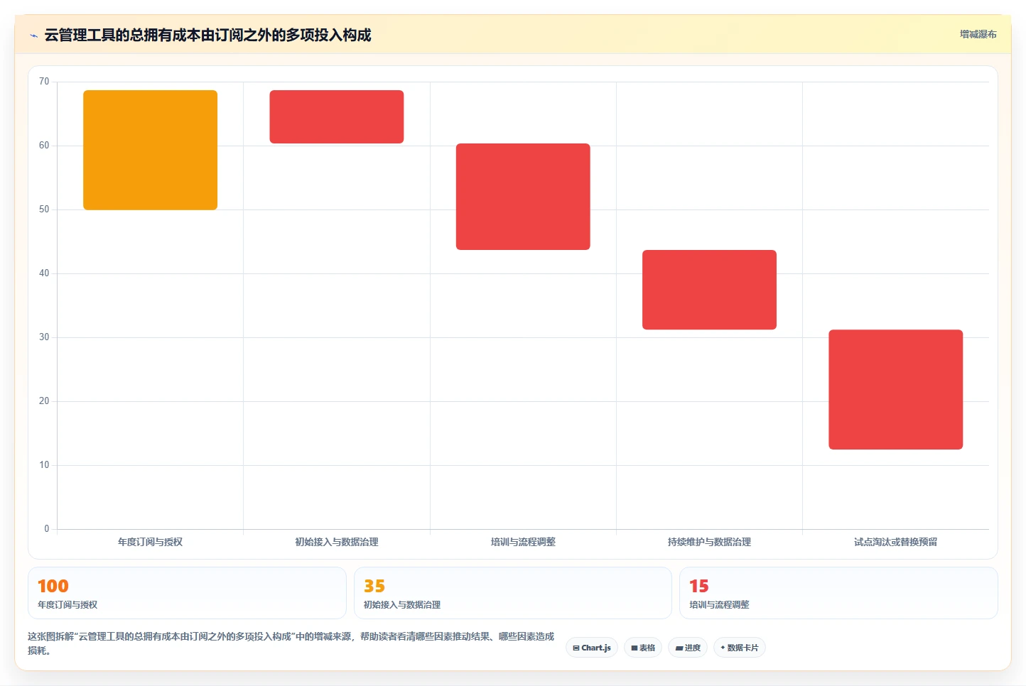The width and height of the screenshot is (1026, 686).
Task: Select the orange 年度订阅与授权 bar
Action: (150, 150)
